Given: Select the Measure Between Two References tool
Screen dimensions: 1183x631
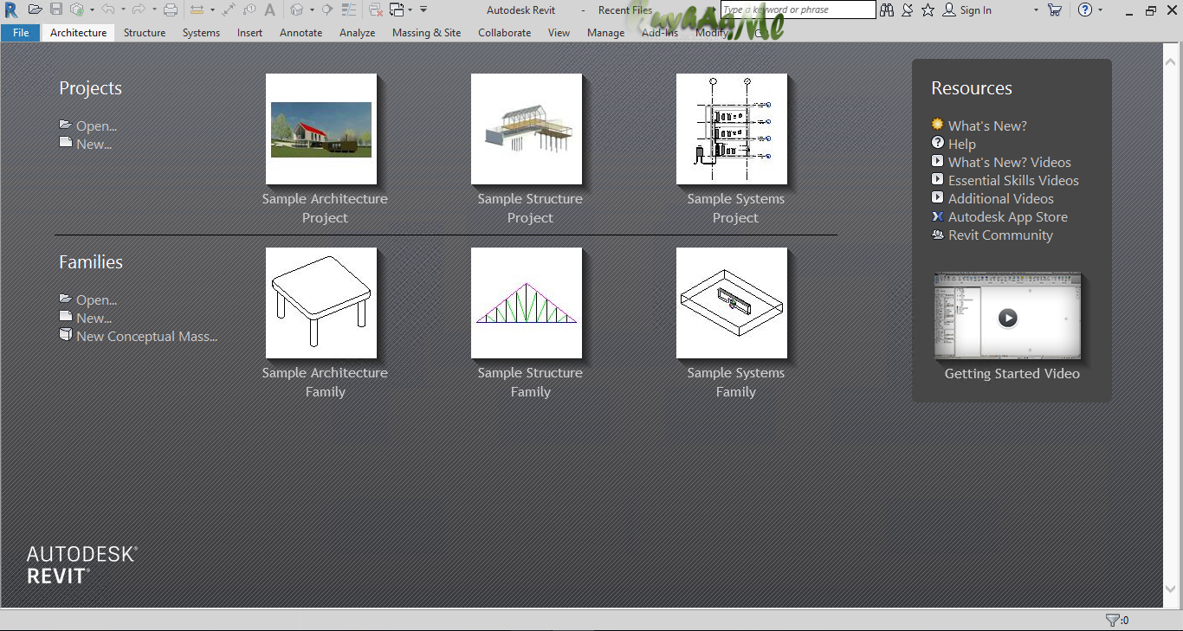Looking at the screenshot, I should (x=197, y=10).
